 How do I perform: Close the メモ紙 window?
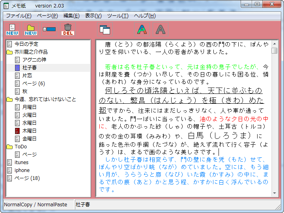272,4
